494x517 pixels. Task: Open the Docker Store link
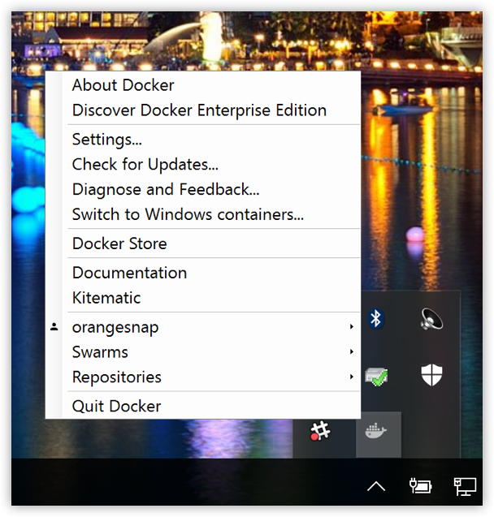pos(119,243)
